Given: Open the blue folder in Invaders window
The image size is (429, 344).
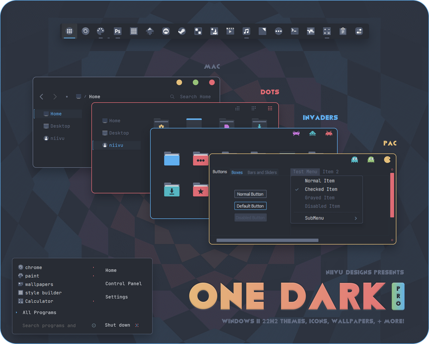Looking at the screenshot, I should pyautogui.click(x=172, y=159).
